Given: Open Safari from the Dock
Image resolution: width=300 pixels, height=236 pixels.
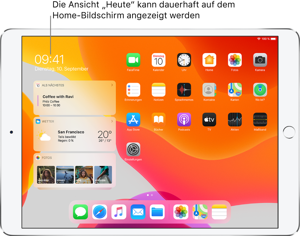Looking at the screenshot, I should click(x=99, y=212).
